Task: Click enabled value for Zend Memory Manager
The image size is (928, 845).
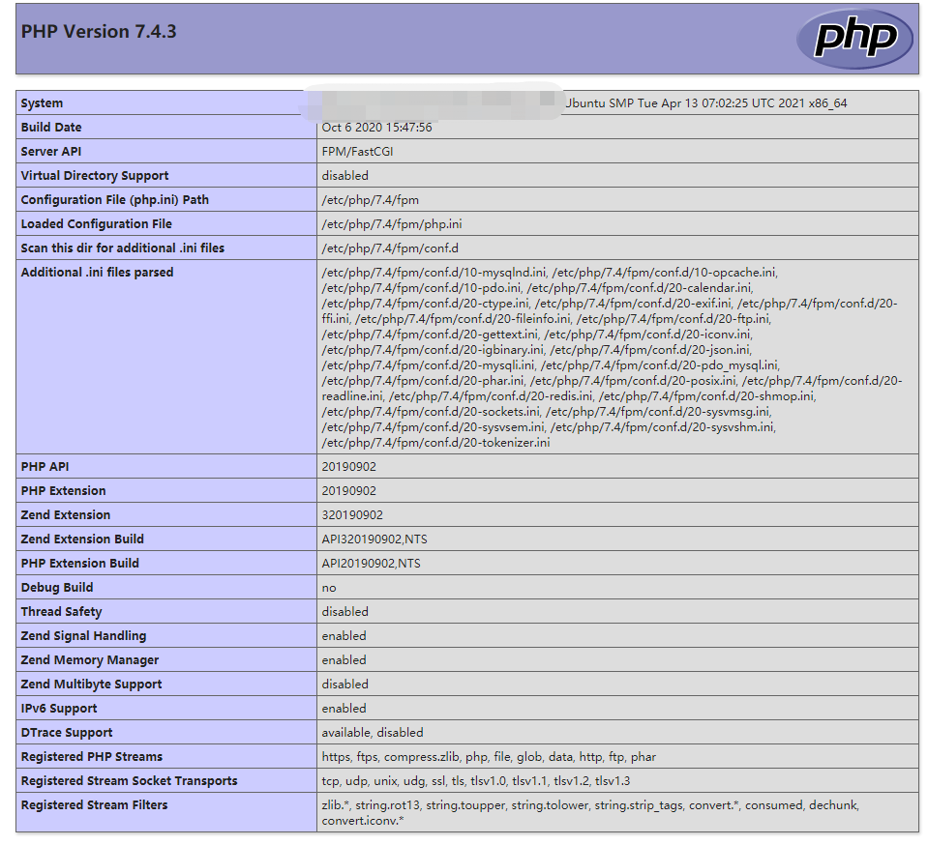Action: point(344,660)
